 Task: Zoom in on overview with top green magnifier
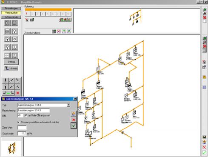click(x=205, y=10)
